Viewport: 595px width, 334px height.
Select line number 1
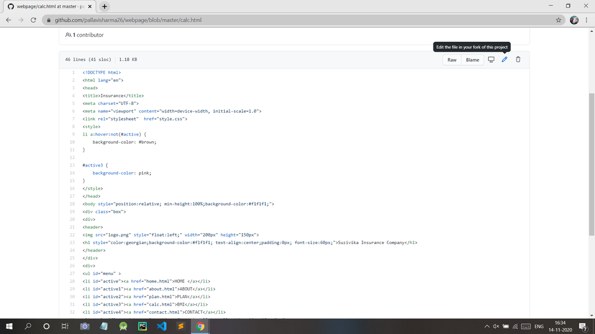(73, 72)
